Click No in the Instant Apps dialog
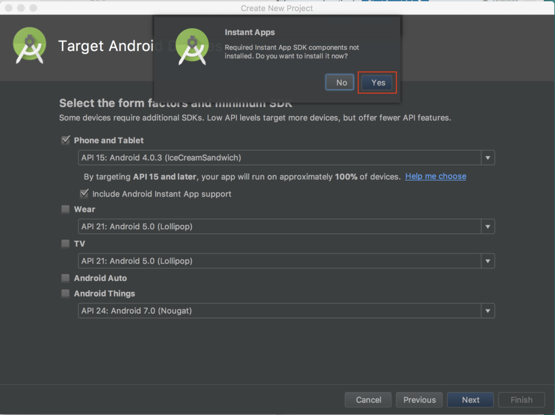The width and height of the screenshot is (555, 415). point(339,83)
